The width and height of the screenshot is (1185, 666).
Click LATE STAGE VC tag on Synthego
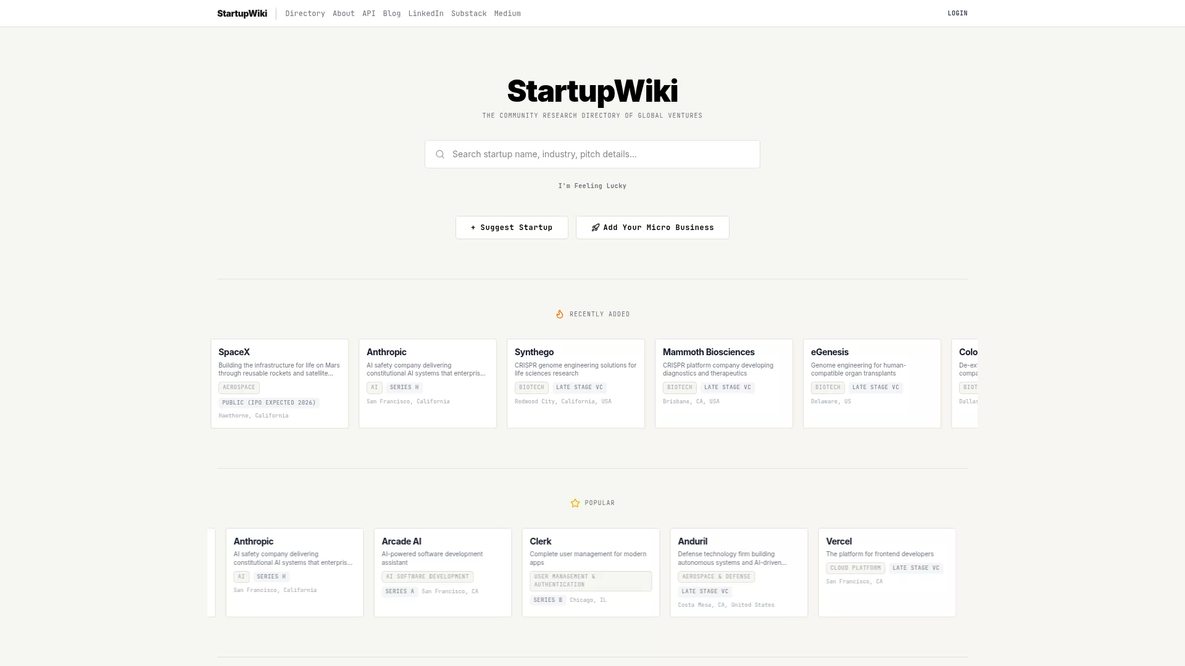coord(579,388)
